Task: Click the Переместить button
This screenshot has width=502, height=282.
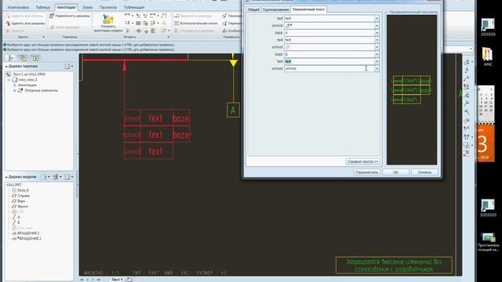Action: pos(367,172)
